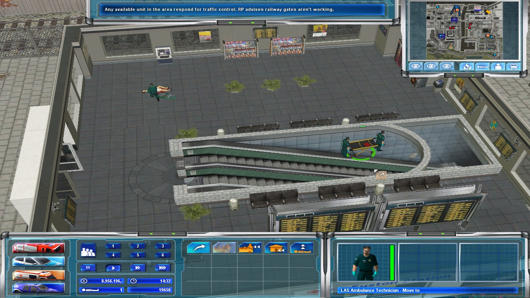Click the load patient into vehicle command
Screen dimensions: 530x298
point(250,248)
